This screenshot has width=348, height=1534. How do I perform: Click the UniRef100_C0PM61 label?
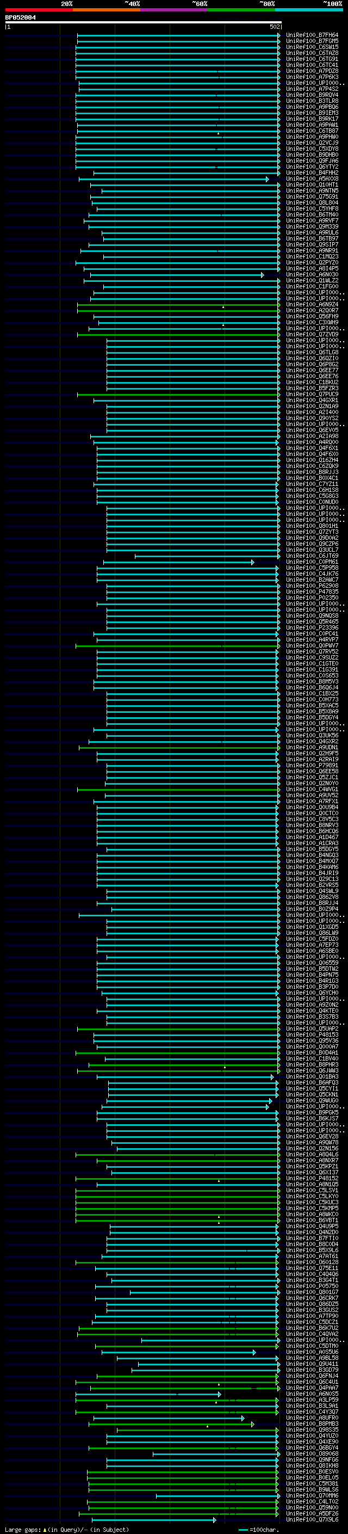[312, 562]
